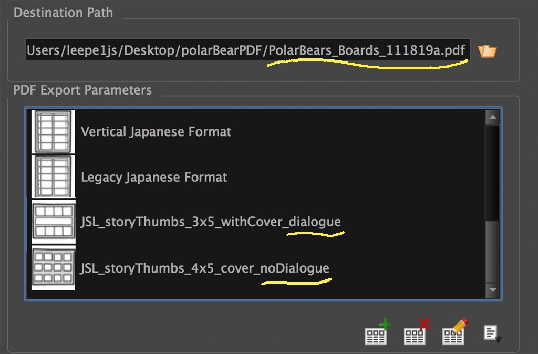The width and height of the screenshot is (538, 354).
Task: Choose JSL_storyThumbs_4x5_cover_noDialogue profile
Action: coord(204,268)
